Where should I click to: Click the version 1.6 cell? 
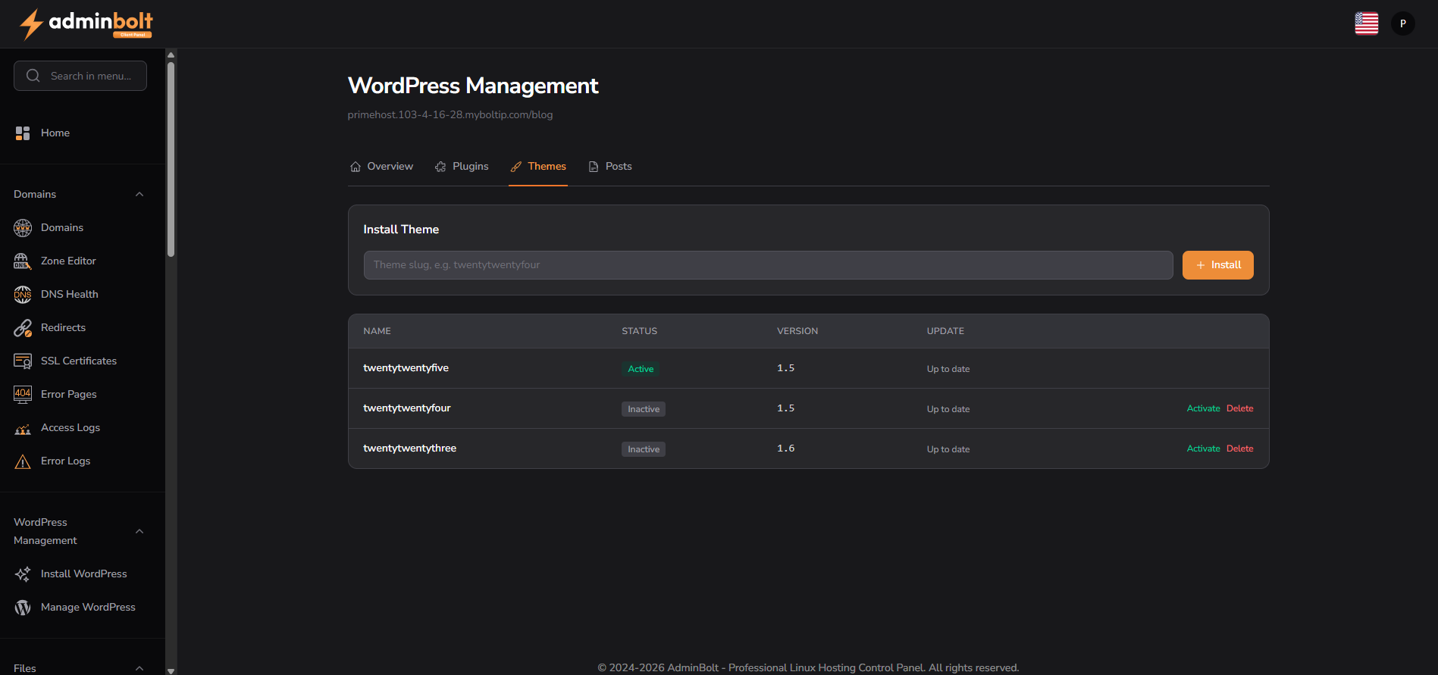coord(786,448)
